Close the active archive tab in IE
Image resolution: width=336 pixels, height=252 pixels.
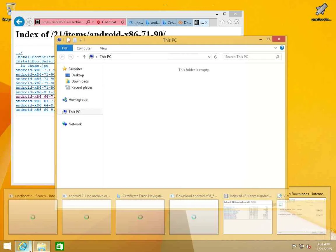(x=206, y=22)
